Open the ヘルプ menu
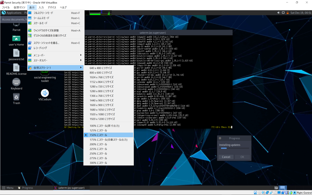 [63, 7]
